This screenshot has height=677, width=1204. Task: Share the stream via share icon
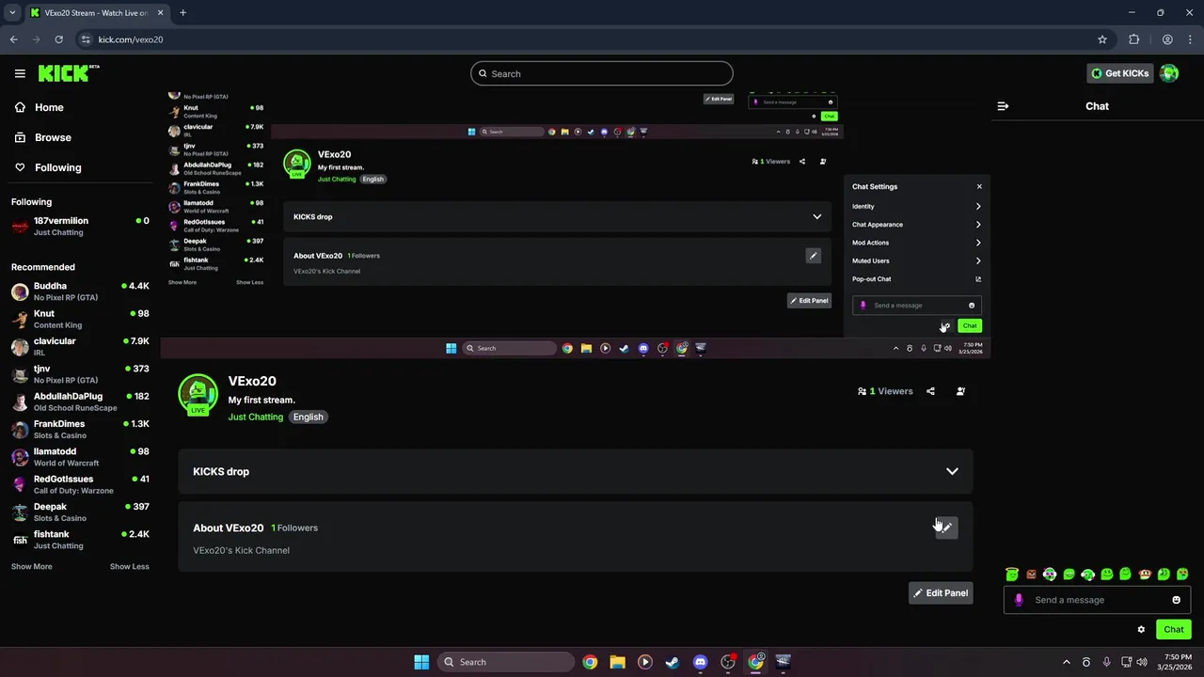click(x=930, y=391)
